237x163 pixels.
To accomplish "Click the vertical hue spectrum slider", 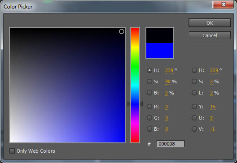I will (135, 85).
